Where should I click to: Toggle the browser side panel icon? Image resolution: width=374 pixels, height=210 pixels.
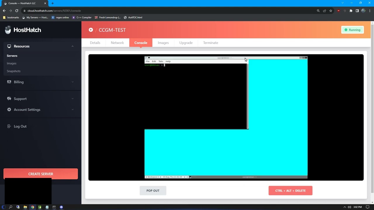357,11
